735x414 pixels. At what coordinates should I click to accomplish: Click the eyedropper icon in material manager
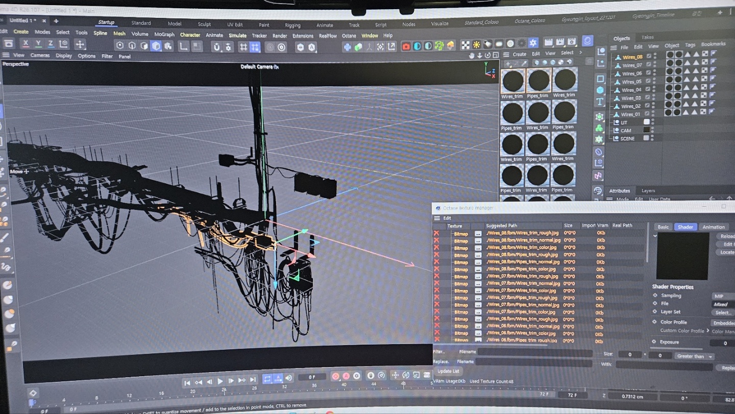tap(524, 63)
